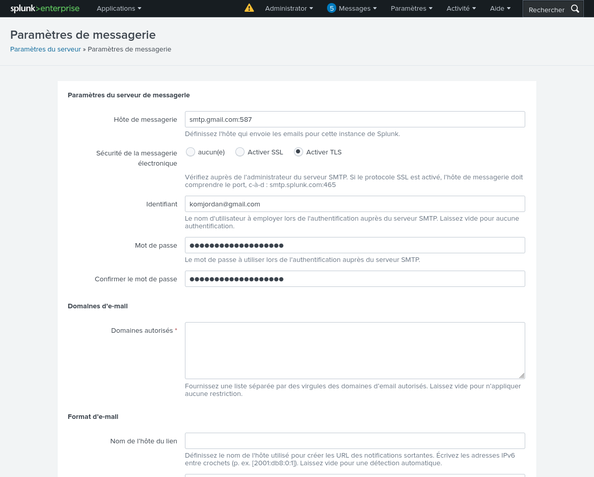Click the help text mentioning smtp.splunk.com:465

coord(354,181)
